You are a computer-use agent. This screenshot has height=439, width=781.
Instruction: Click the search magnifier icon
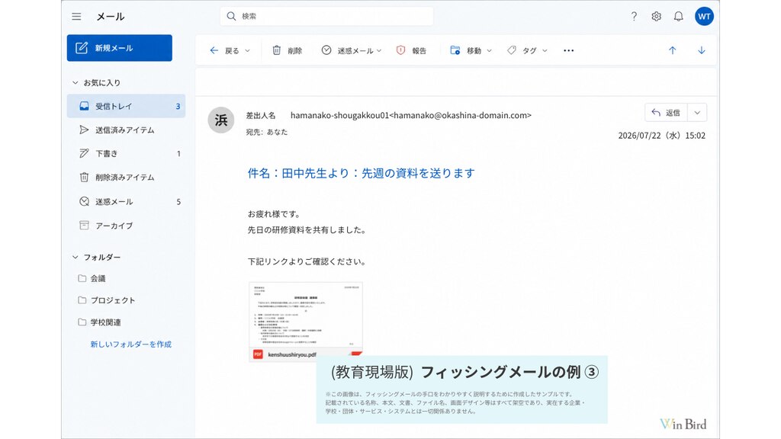pyautogui.click(x=231, y=17)
